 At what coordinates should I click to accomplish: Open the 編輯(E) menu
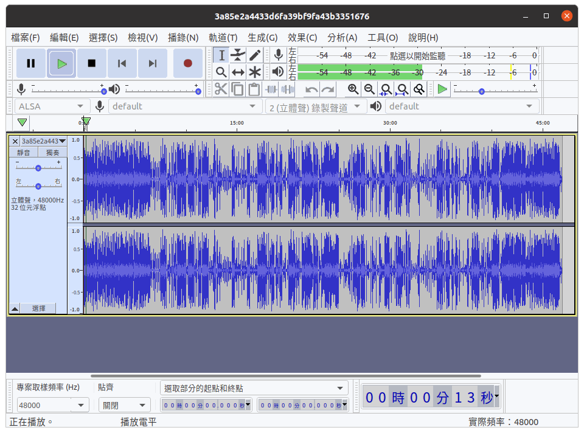[x=64, y=38]
